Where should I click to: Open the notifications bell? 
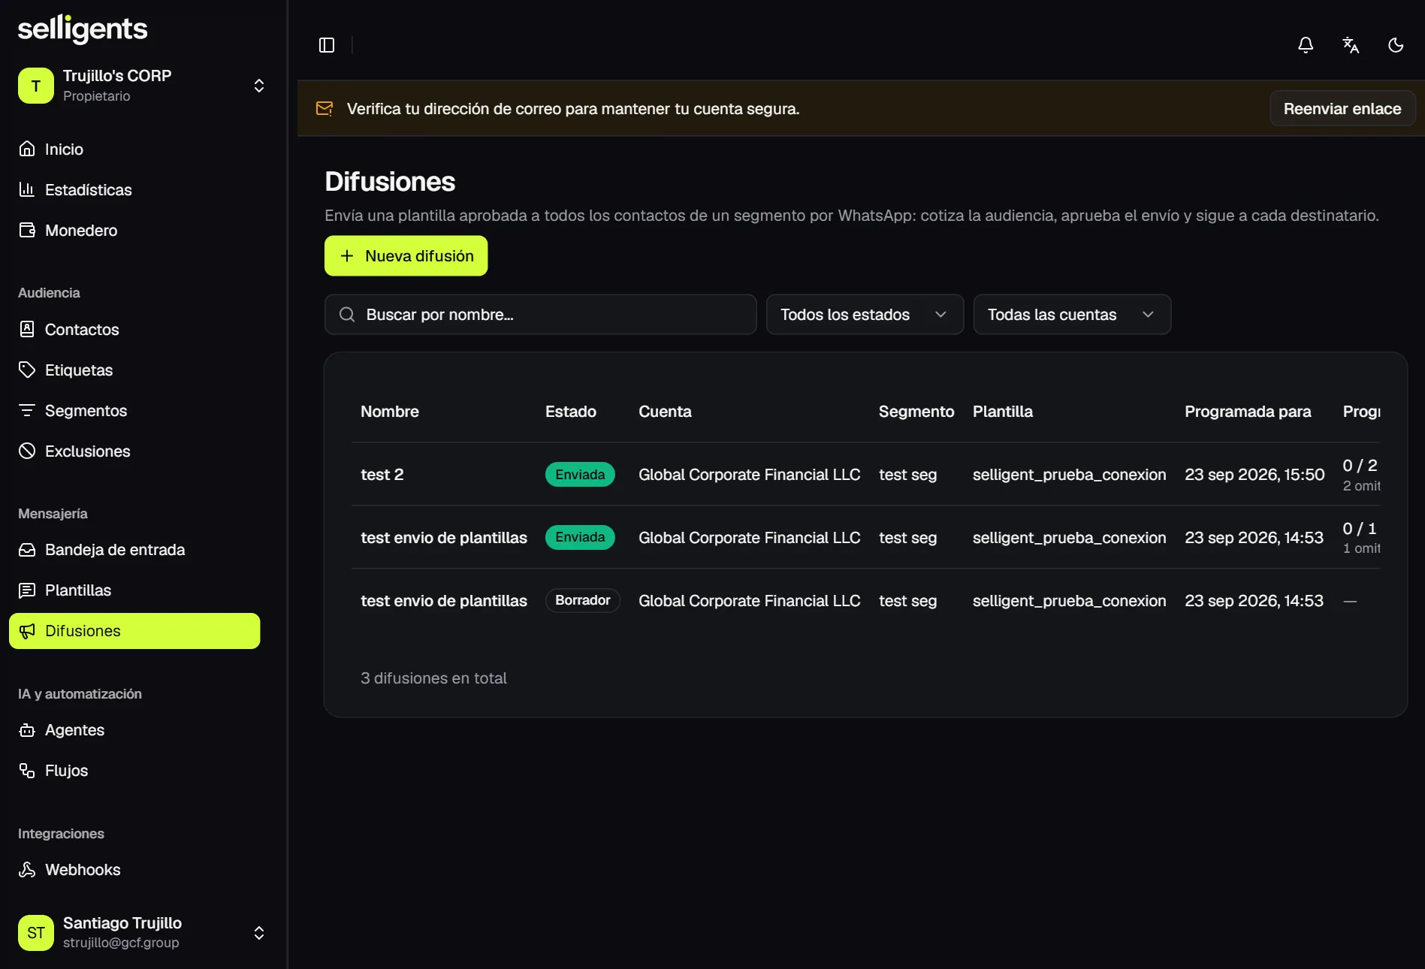(1306, 45)
